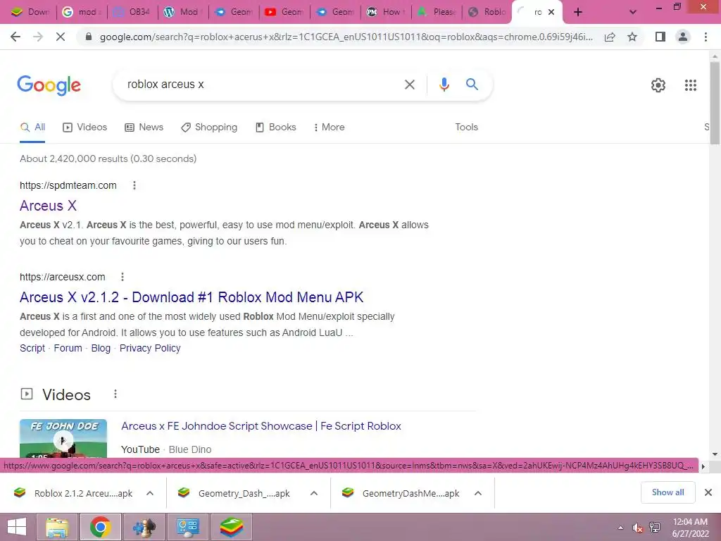
Task: Play the FE John Doe video thumbnail
Action: (x=63, y=438)
